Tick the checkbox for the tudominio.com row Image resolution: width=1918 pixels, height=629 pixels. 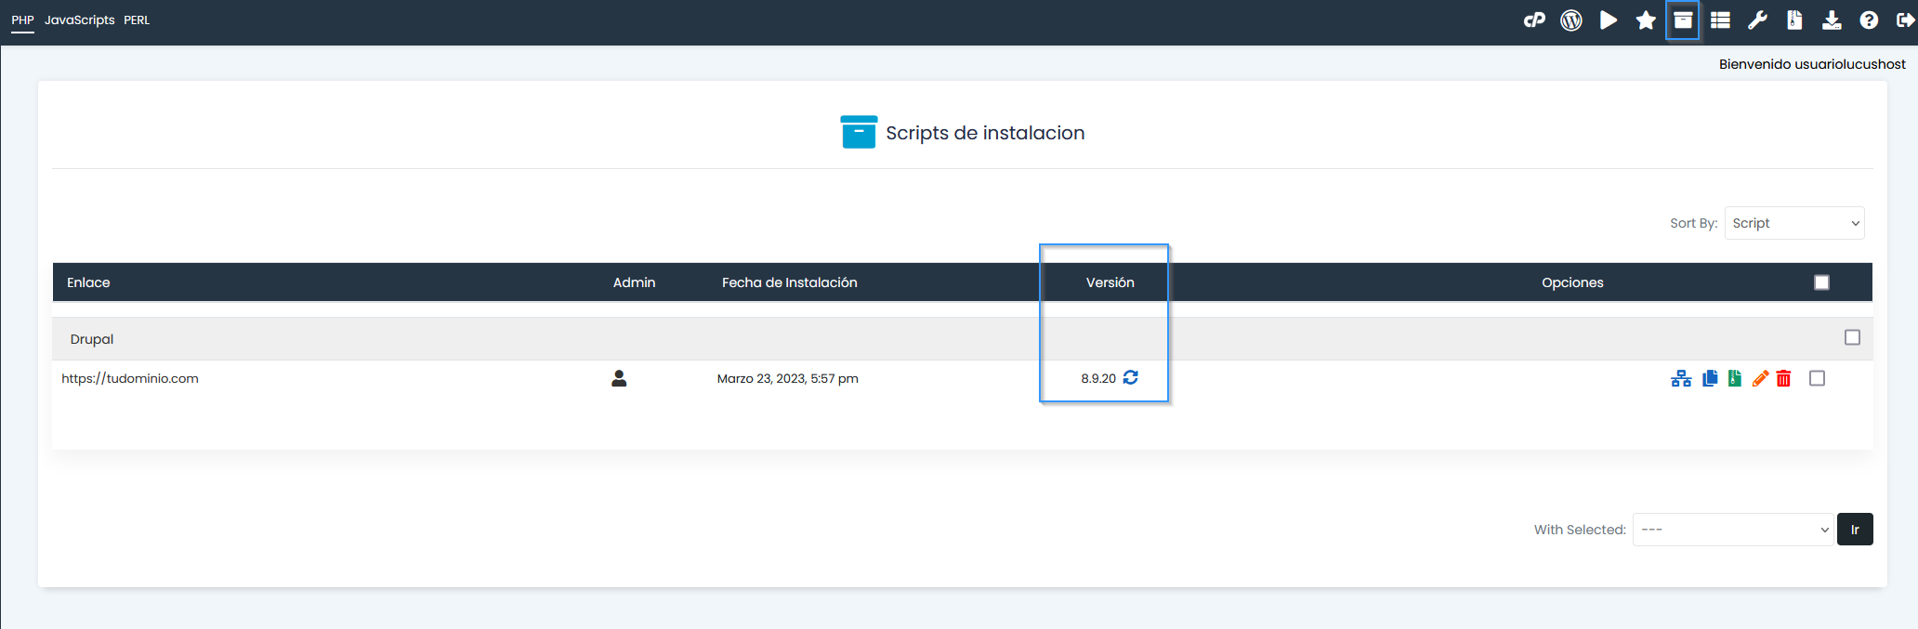pos(1817,378)
